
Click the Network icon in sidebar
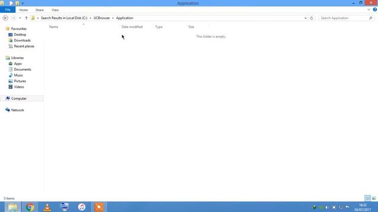tap(8, 110)
